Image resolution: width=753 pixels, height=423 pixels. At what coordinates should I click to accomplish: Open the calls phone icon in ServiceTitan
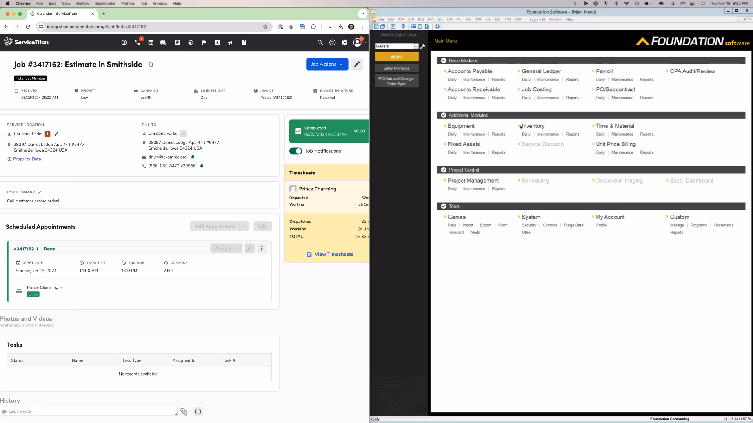[137, 42]
